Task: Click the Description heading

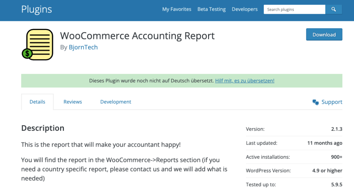Action: (43, 128)
